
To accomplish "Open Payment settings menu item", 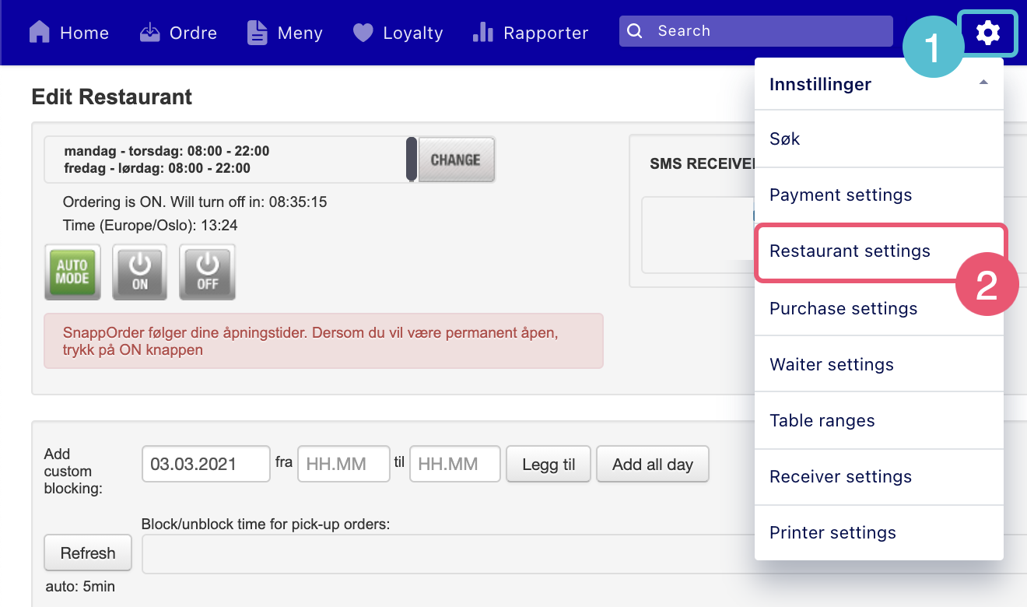I will coord(840,195).
